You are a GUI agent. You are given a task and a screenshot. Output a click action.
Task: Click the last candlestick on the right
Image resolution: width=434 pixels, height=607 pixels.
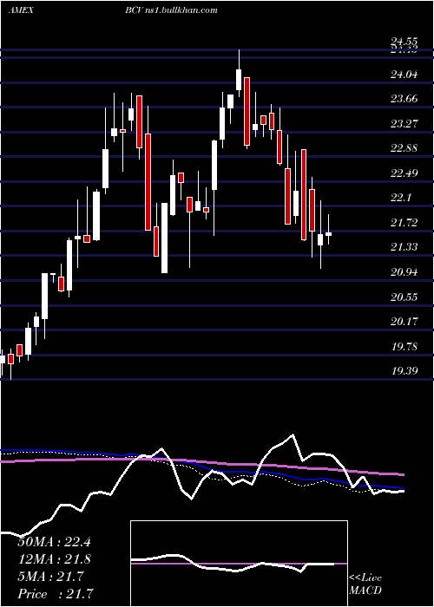click(x=329, y=230)
